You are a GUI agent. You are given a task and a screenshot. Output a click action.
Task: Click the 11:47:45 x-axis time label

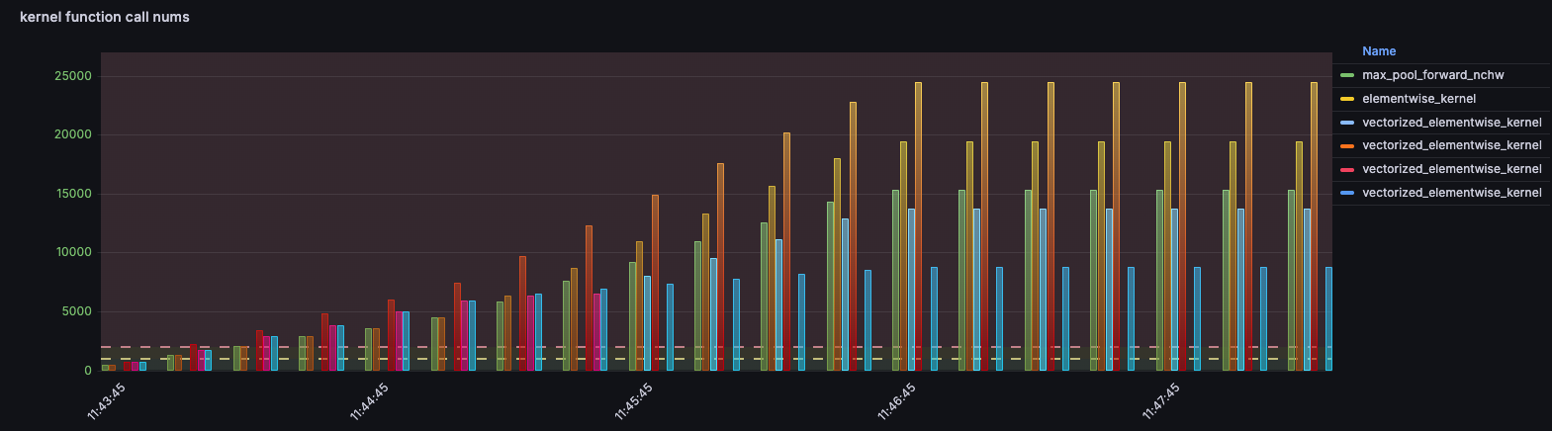pyautogui.click(x=1161, y=401)
